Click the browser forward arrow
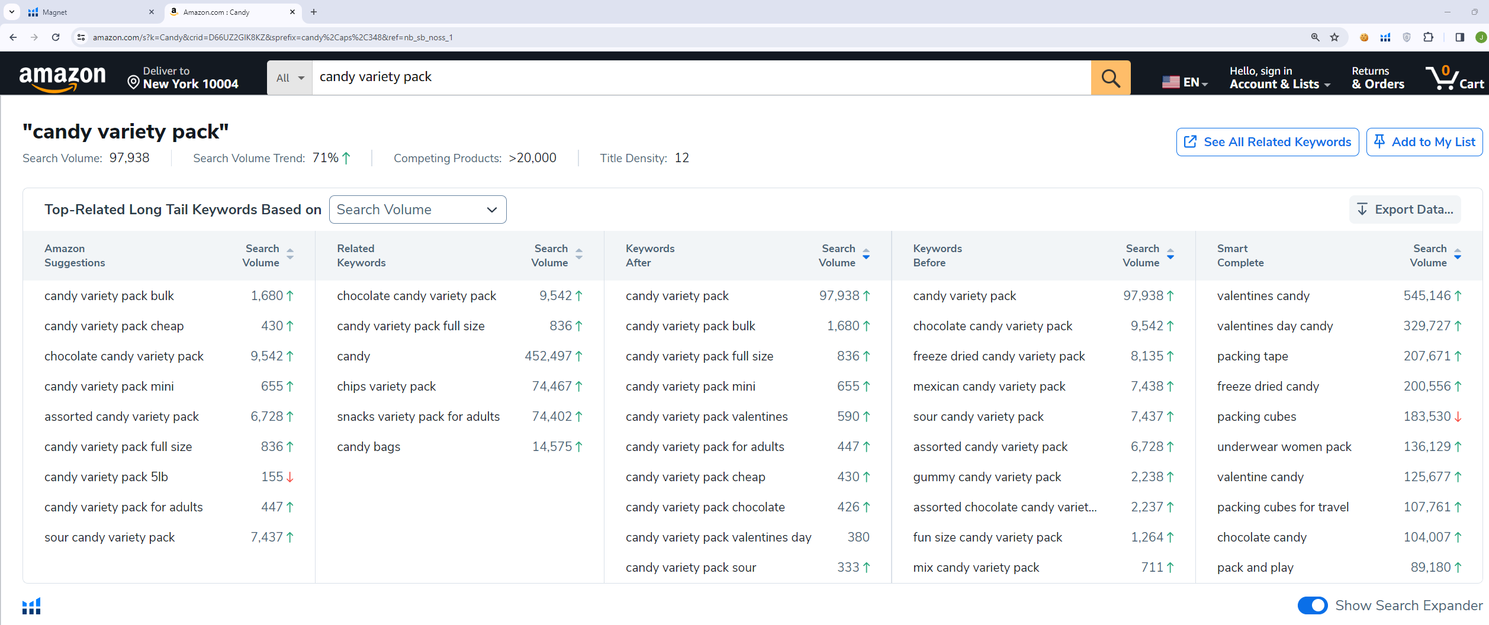Viewport: 1489px width, 625px height. pos(34,37)
